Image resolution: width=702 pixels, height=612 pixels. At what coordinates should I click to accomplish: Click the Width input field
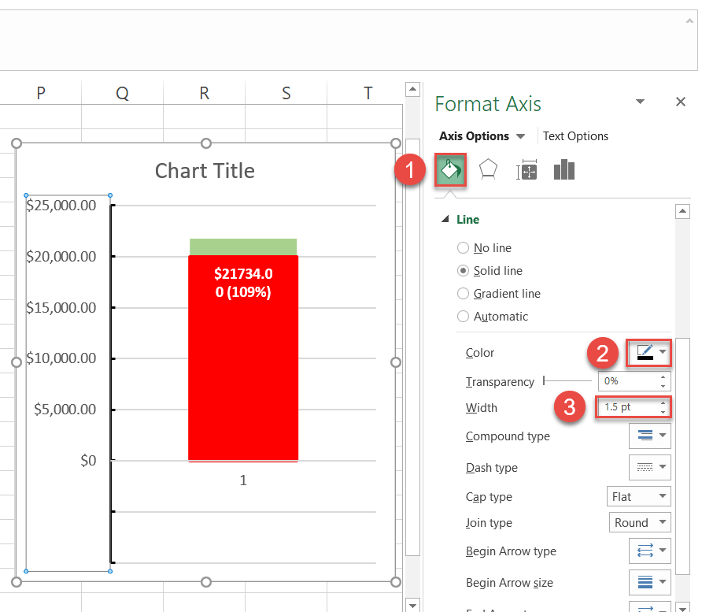click(627, 407)
